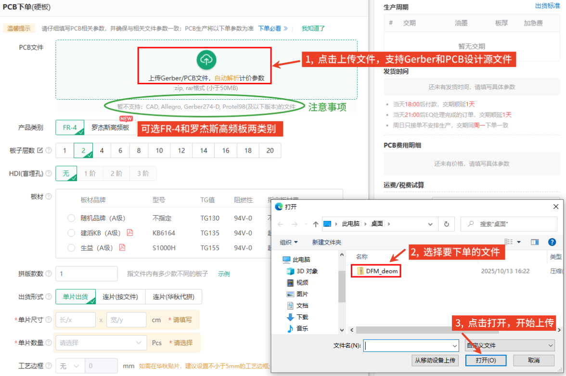This screenshot has width=566, height=376.
Task: Select the DFM_deom file
Action: 381,271
